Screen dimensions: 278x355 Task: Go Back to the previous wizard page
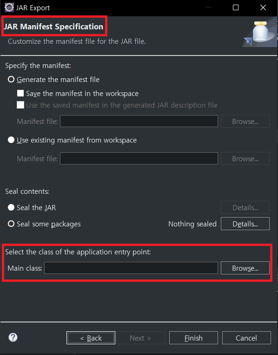pyautogui.click(x=91, y=338)
